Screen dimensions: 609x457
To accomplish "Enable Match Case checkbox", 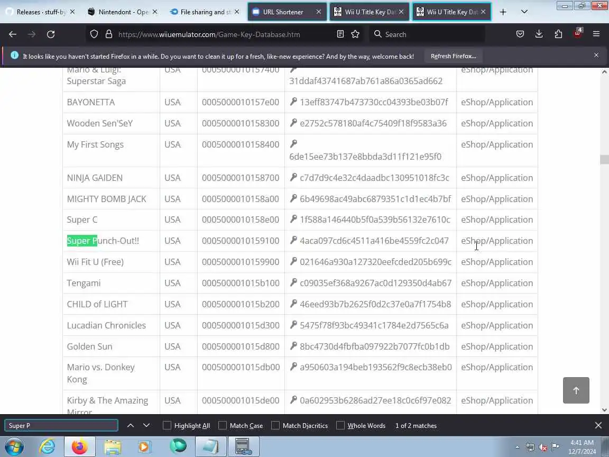I will click(x=223, y=425).
